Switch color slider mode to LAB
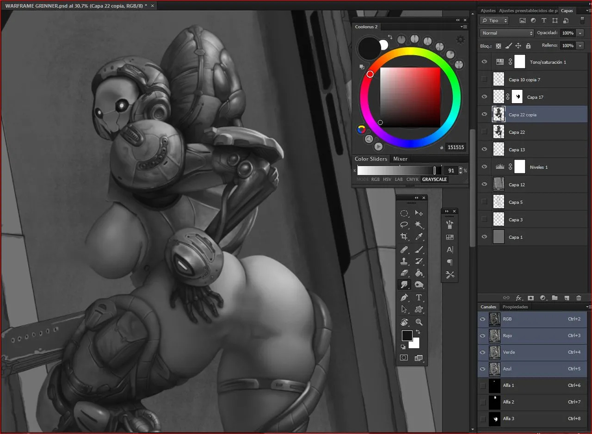592x434 pixels. [399, 179]
